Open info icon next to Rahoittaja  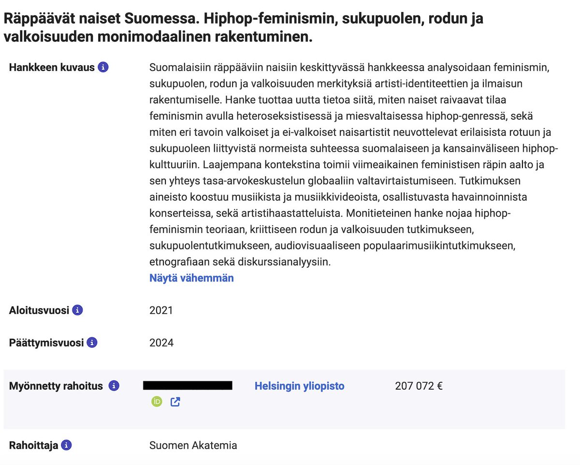pyautogui.click(x=66, y=445)
